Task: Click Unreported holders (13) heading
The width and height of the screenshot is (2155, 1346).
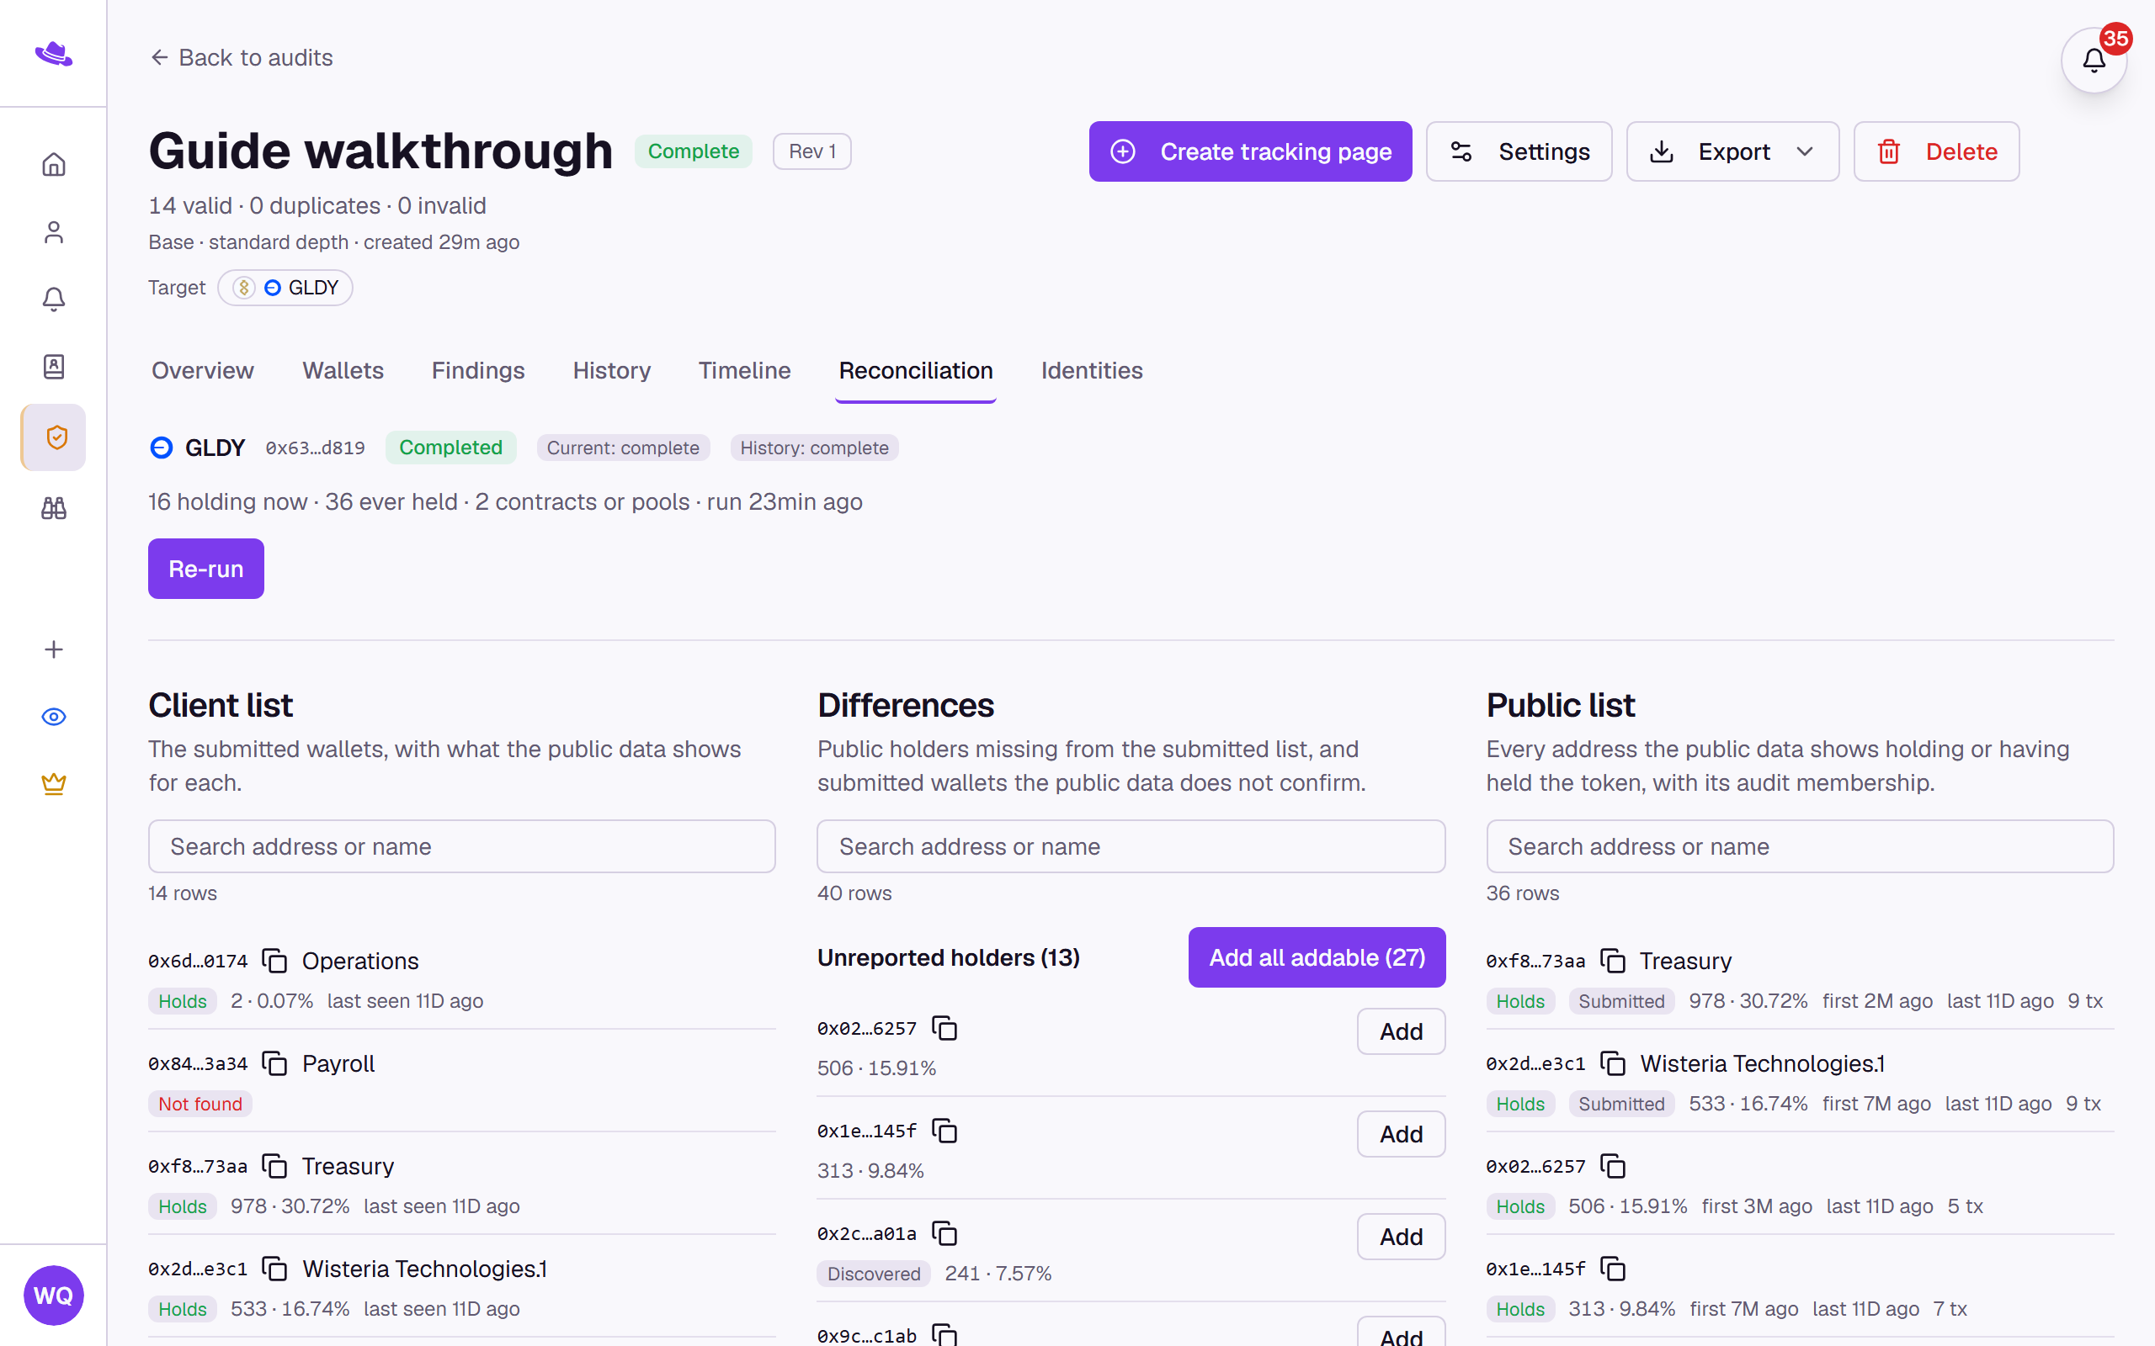Action: tap(949, 958)
